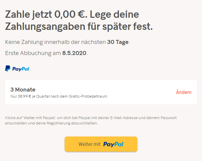Image resolution: width=202 pixels, height=161 pixels.
Task: Click the 'Weiter mit' text in the button
Action: point(90,144)
